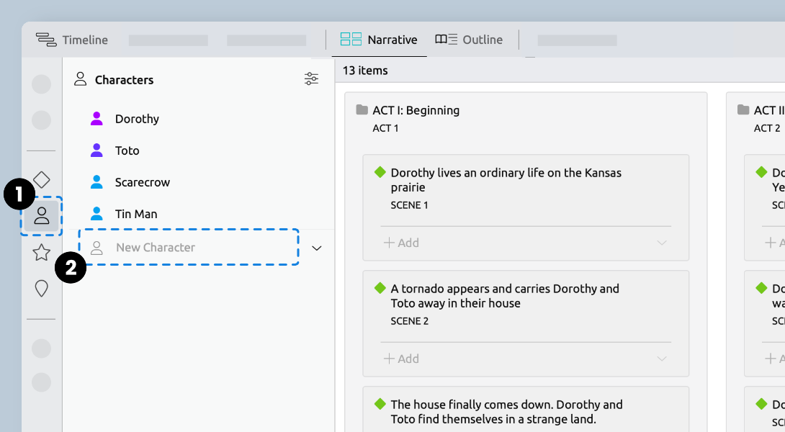Click green diamond on Kansas prairie scene
This screenshot has height=432, width=785.
pos(380,172)
